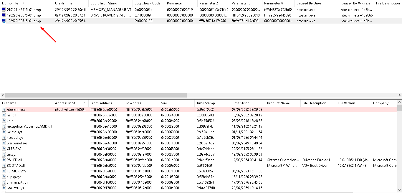Click the mcupdate_AuthenticAMD.dll file icon
402x193 pixels.
pyautogui.click(x=4, y=126)
